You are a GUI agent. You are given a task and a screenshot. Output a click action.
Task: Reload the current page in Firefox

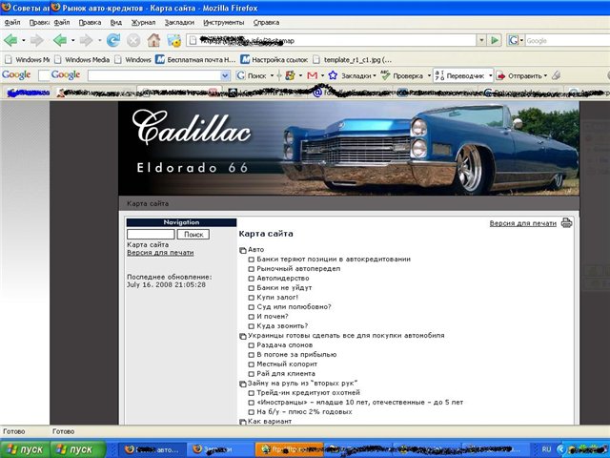click(x=113, y=40)
